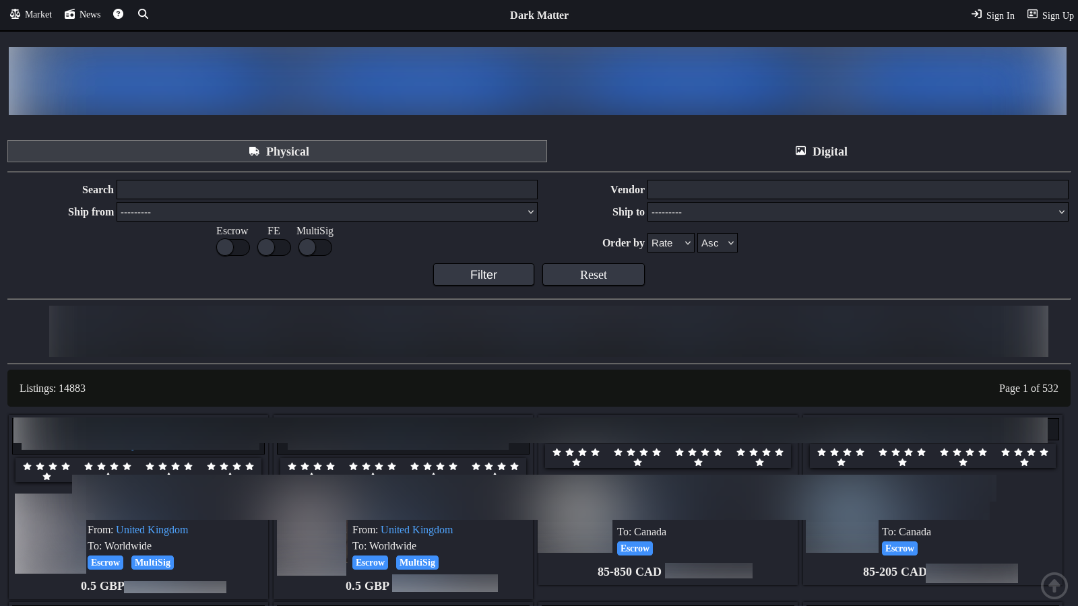
Task: Expand the Ship to dropdown
Action: (x=857, y=212)
